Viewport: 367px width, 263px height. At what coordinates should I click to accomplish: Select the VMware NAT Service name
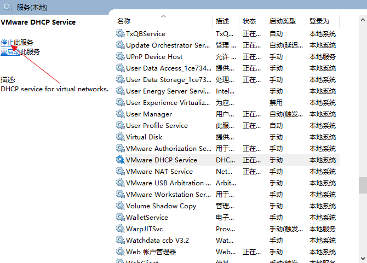[x=159, y=172]
